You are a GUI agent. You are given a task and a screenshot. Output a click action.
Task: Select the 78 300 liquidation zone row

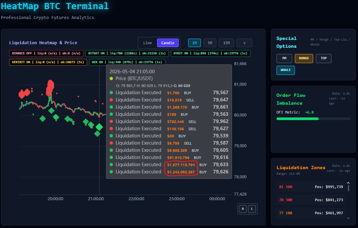tap(311, 200)
